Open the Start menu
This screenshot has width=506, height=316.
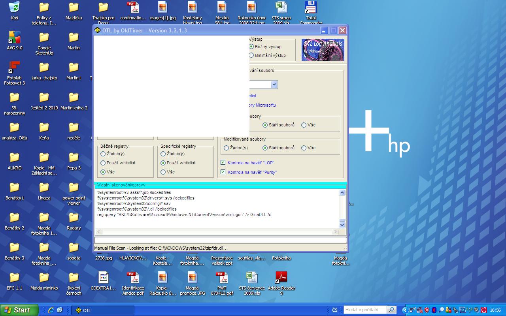19,310
